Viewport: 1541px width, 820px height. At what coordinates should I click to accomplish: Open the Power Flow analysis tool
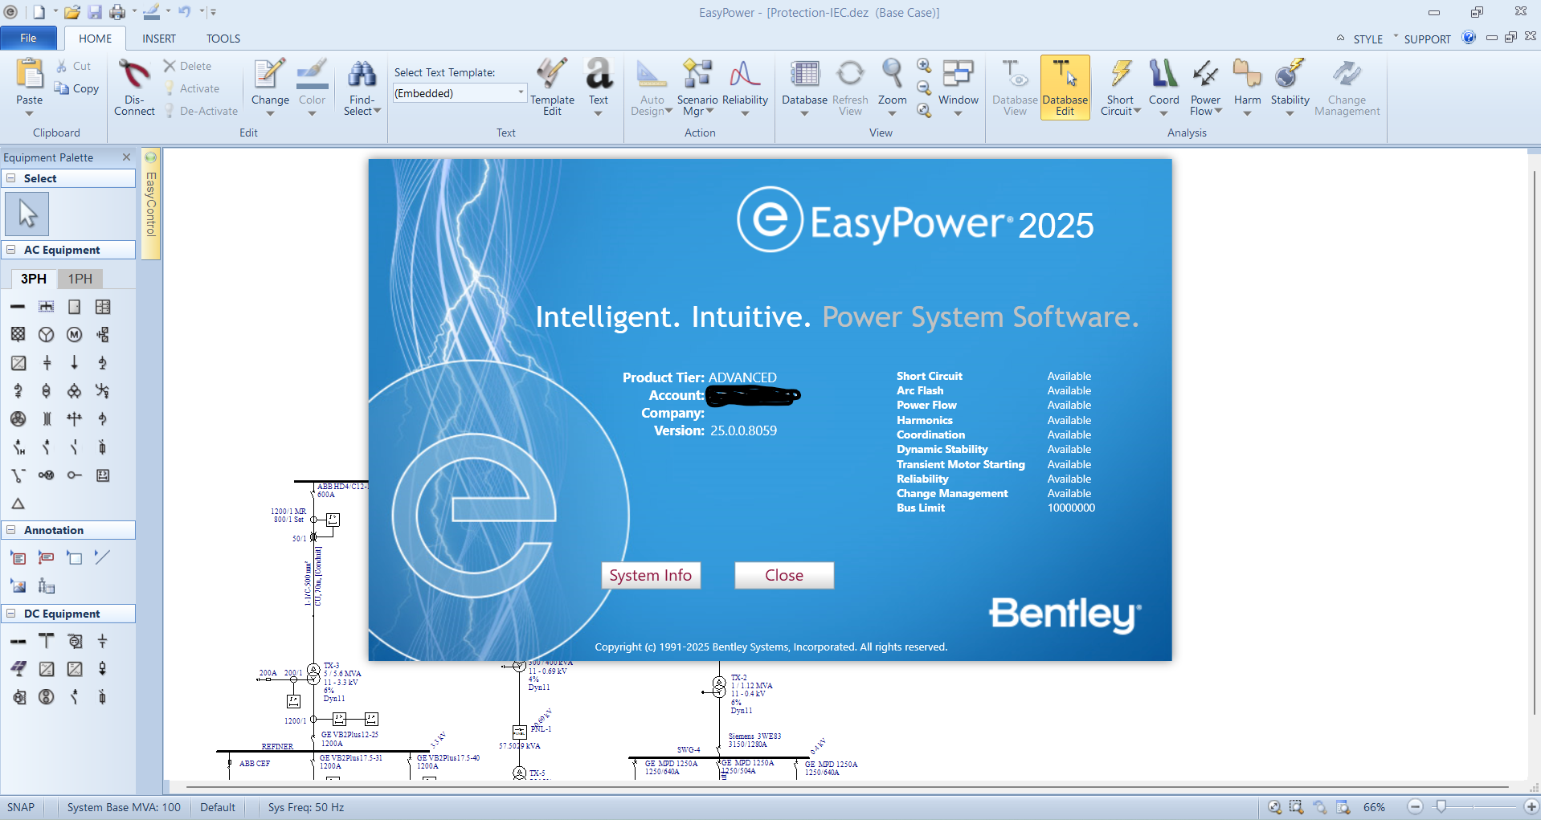(1205, 75)
